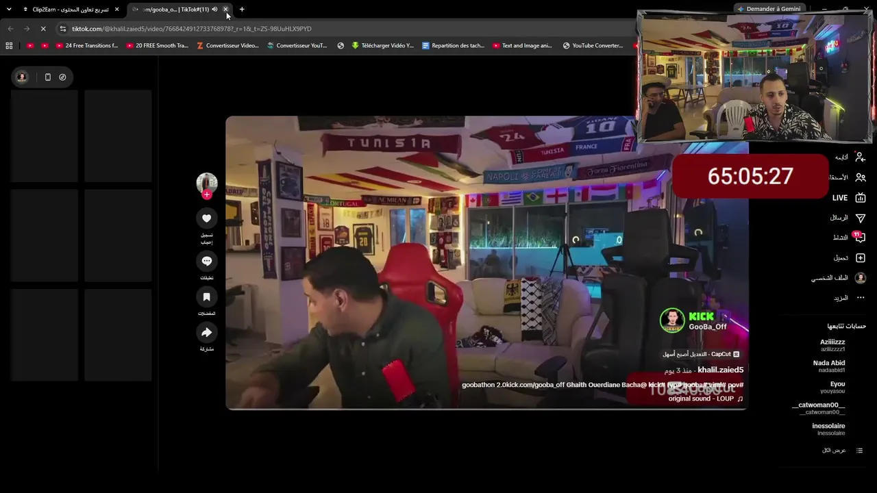This screenshot has height=493, width=877.
Task: Open the tab search dropdown arrow
Action: tap(9, 10)
